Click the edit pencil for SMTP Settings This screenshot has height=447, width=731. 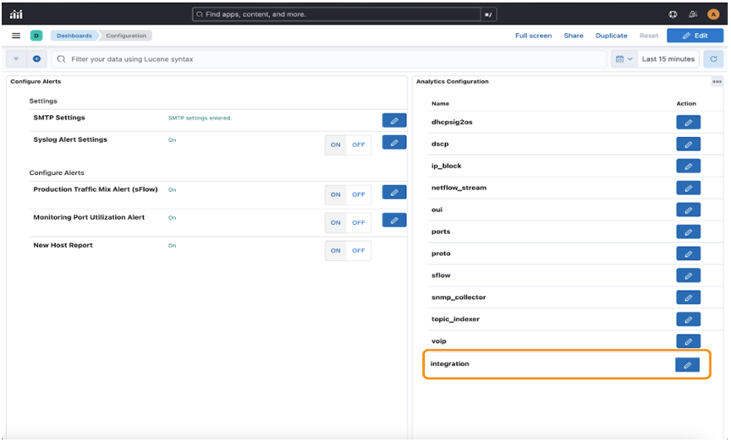pyautogui.click(x=394, y=121)
